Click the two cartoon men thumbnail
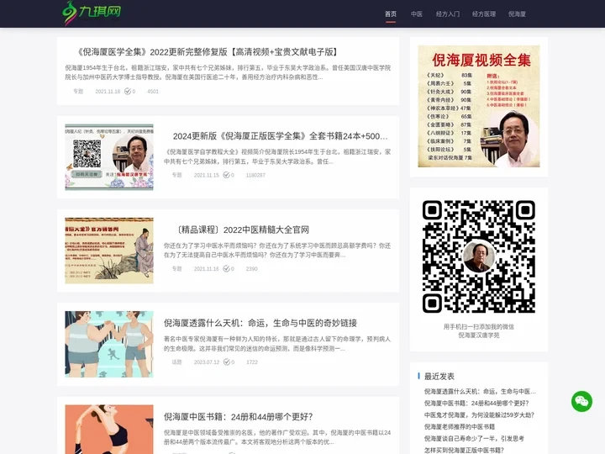This screenshot has height=454, width=605. 109,344
